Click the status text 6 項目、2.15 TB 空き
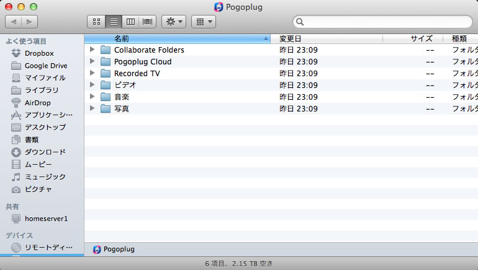Screen dimensions: 478x270 pyautogui.click(x=239, y=264)
